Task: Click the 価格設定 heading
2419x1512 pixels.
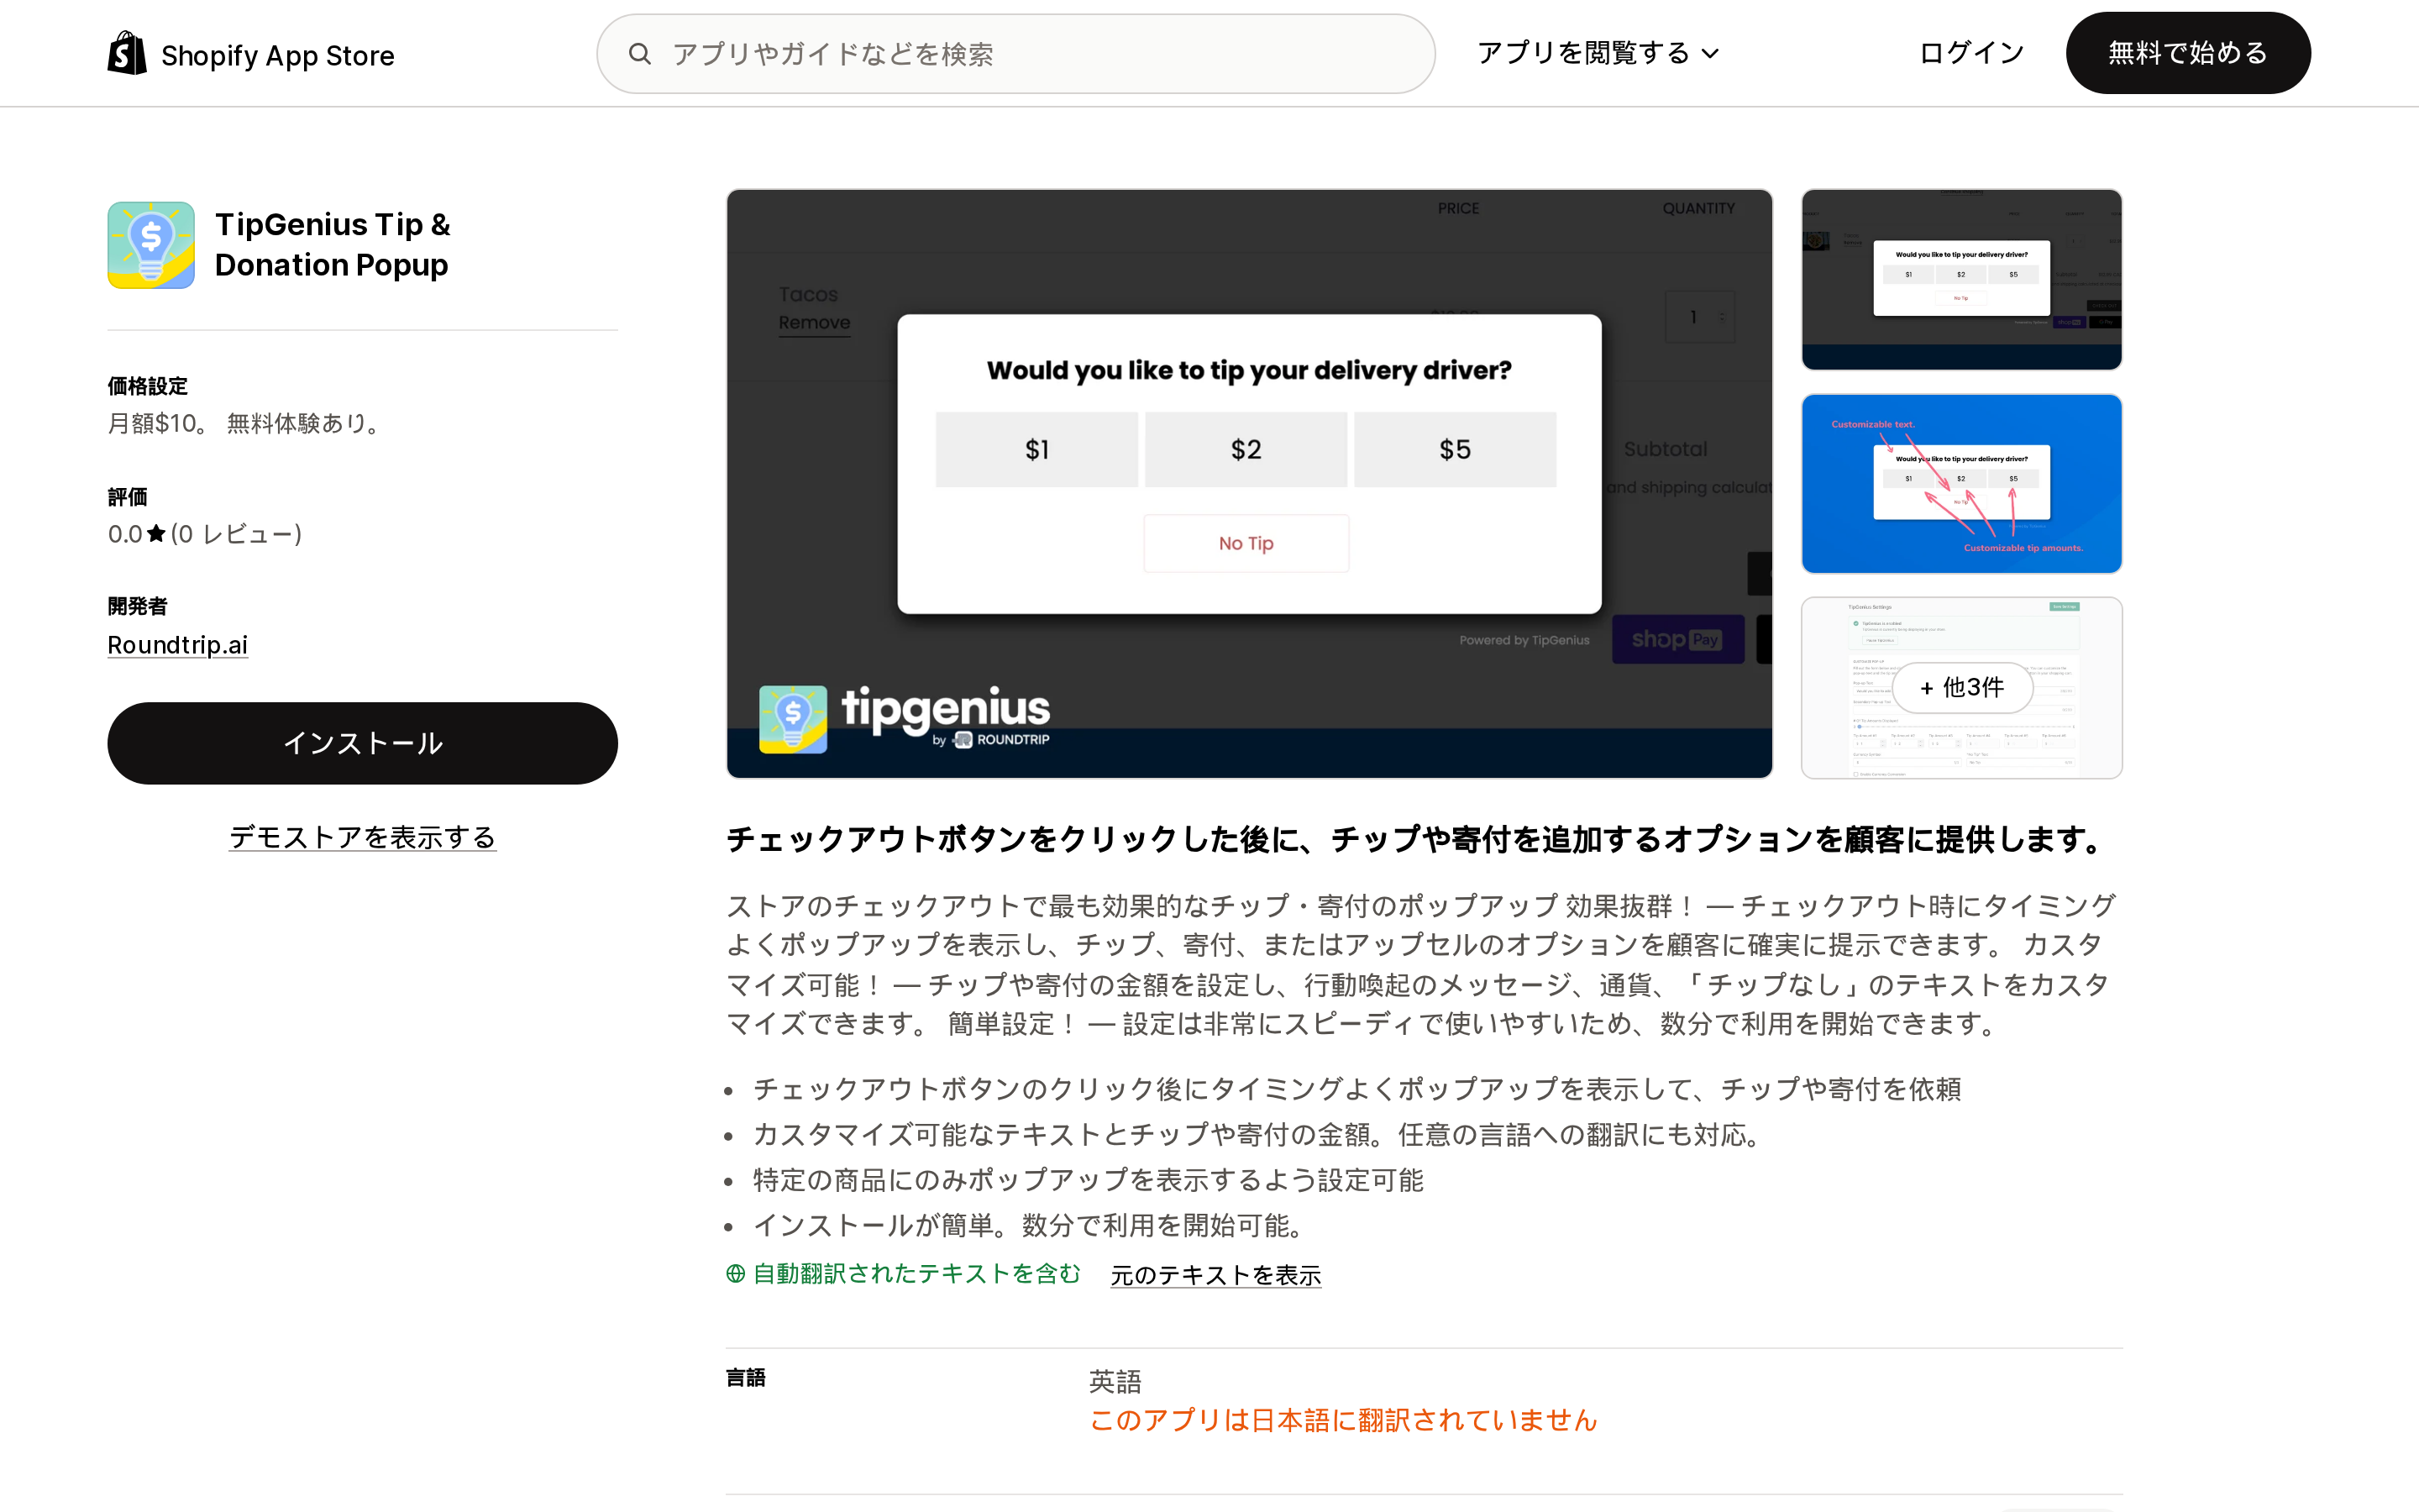Action: [148, 386]
